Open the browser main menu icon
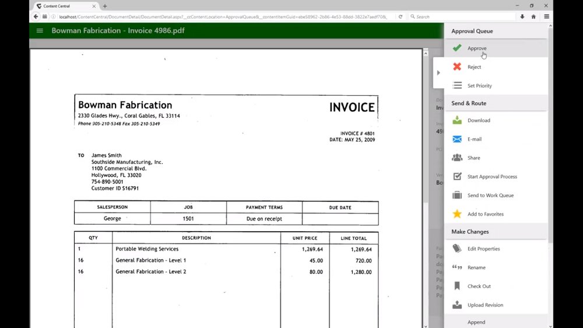The image size is (583, 328). tap(547, 17)
